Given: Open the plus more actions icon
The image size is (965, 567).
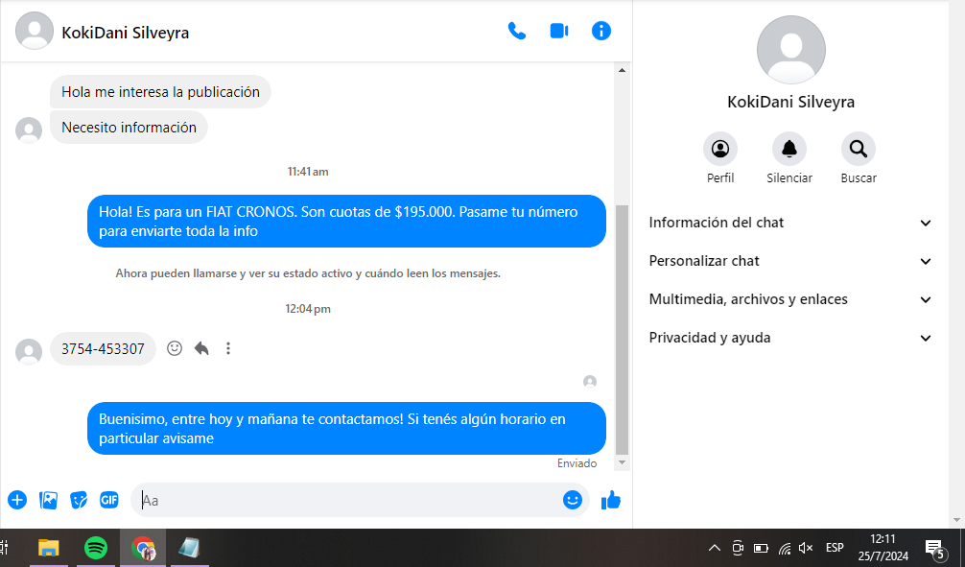Looking at the screenshot, I should 17,500.
